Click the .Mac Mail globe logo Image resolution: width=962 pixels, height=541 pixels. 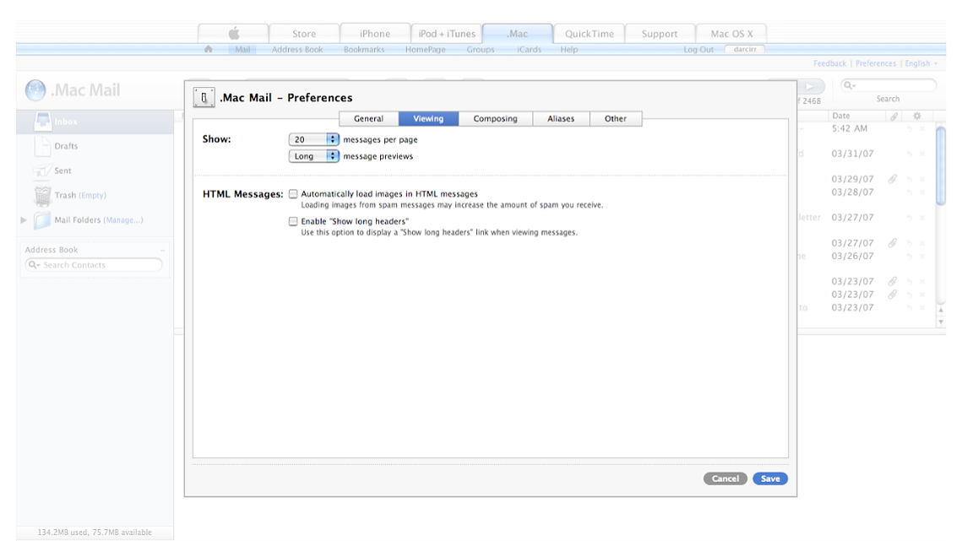[35, 90]
